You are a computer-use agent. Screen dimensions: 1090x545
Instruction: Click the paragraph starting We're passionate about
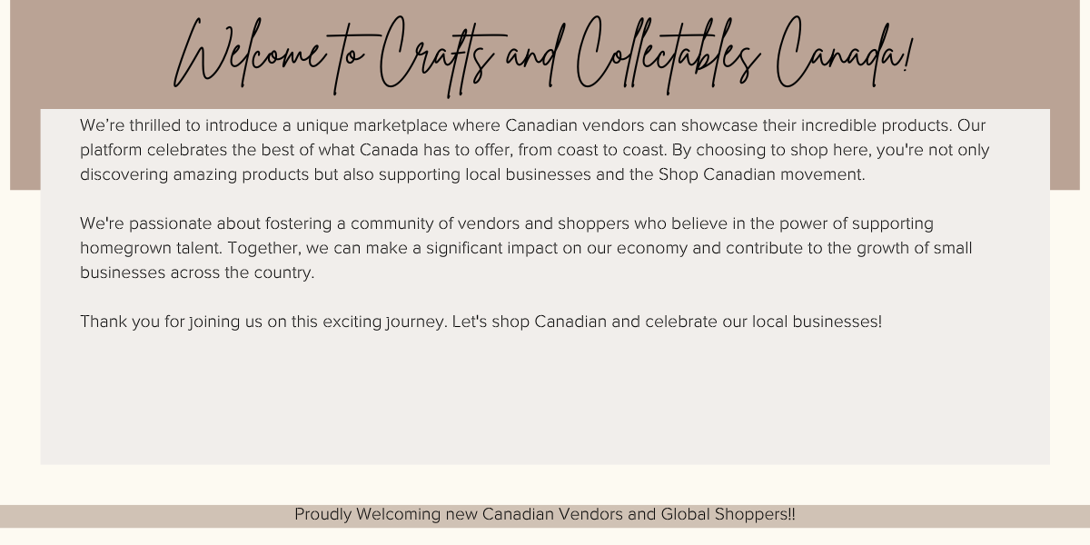click(x=526, y=248)
